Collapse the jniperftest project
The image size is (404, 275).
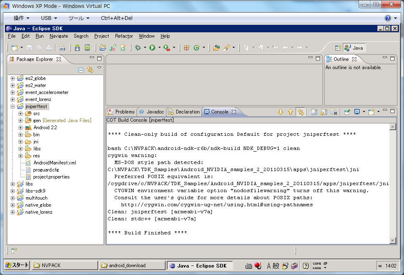pos(12,106)
